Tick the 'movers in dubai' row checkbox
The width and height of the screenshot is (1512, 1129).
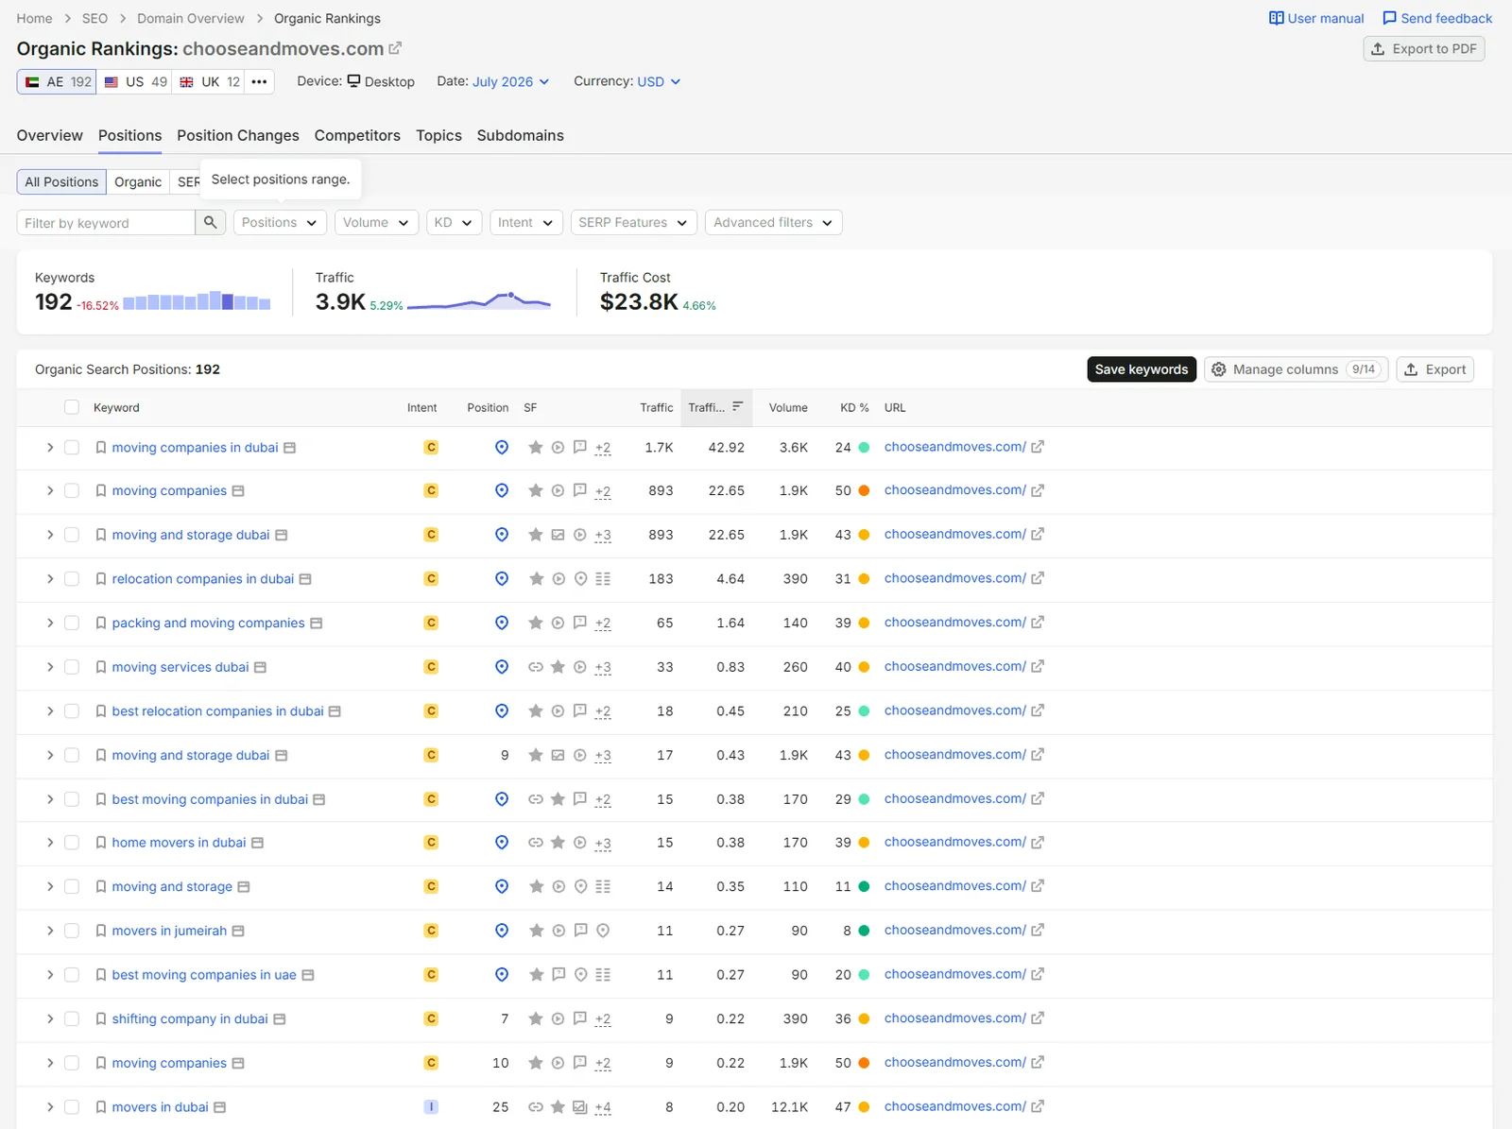click(x=72, y=1107)
